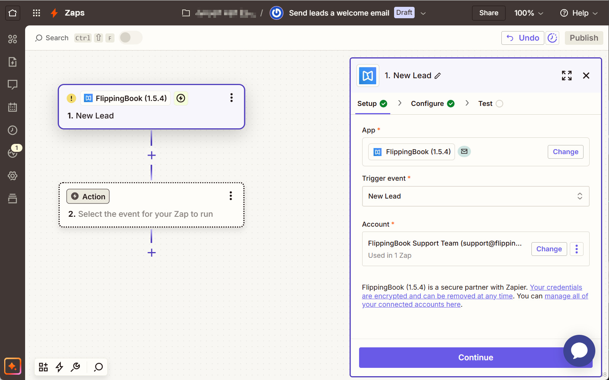Change the connected account
This screenshot has height=380, width=609.
pyautogui.click(x=549, y=249)
